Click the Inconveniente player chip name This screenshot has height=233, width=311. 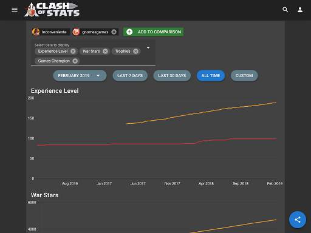tap(54, 32)
